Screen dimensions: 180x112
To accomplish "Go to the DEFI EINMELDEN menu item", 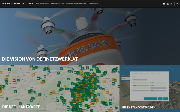I will point(57,4).
